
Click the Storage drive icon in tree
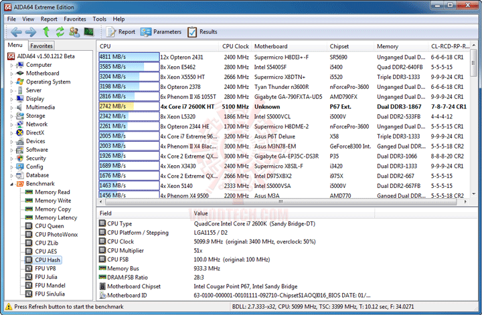[x=20, y=116]
